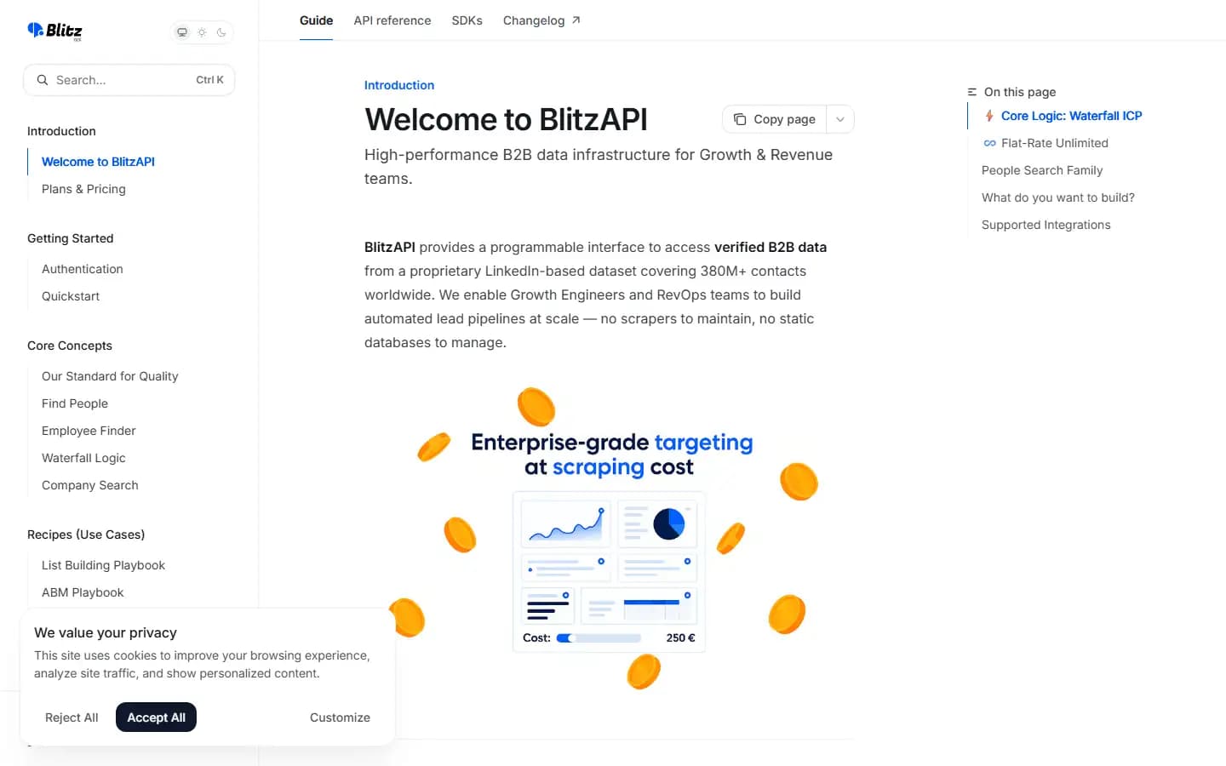This screenshot has height=766, width=1226.
Task: Switch to light theme sun icon
Action: 202,32
